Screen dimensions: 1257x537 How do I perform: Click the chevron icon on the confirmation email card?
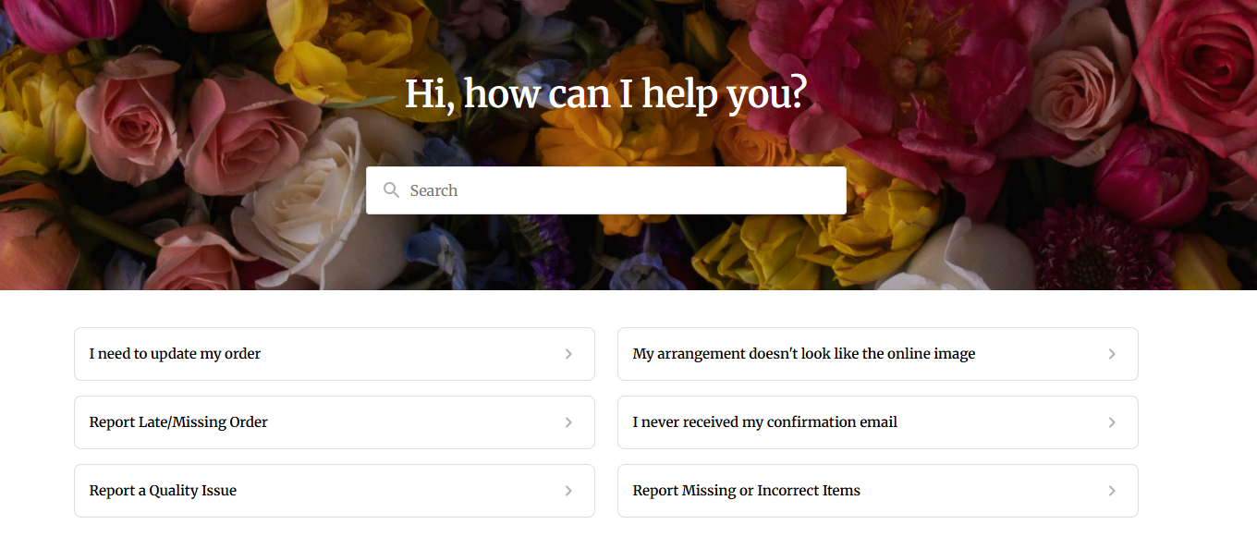(1112, 422)
